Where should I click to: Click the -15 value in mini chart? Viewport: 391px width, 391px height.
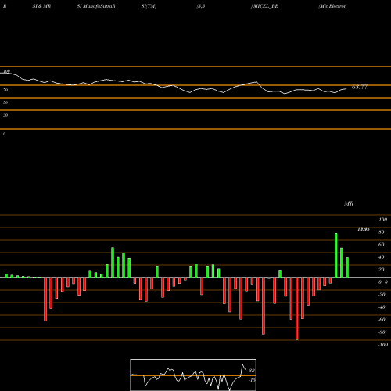(x=252, y=380)
